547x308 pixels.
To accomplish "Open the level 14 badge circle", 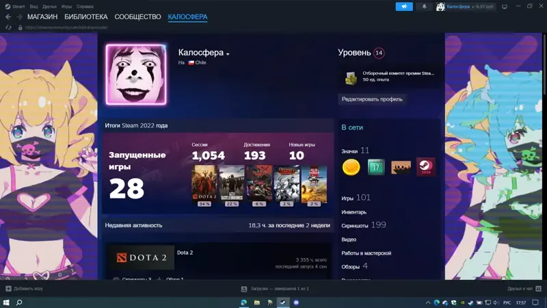I will (x=379, y=53).
